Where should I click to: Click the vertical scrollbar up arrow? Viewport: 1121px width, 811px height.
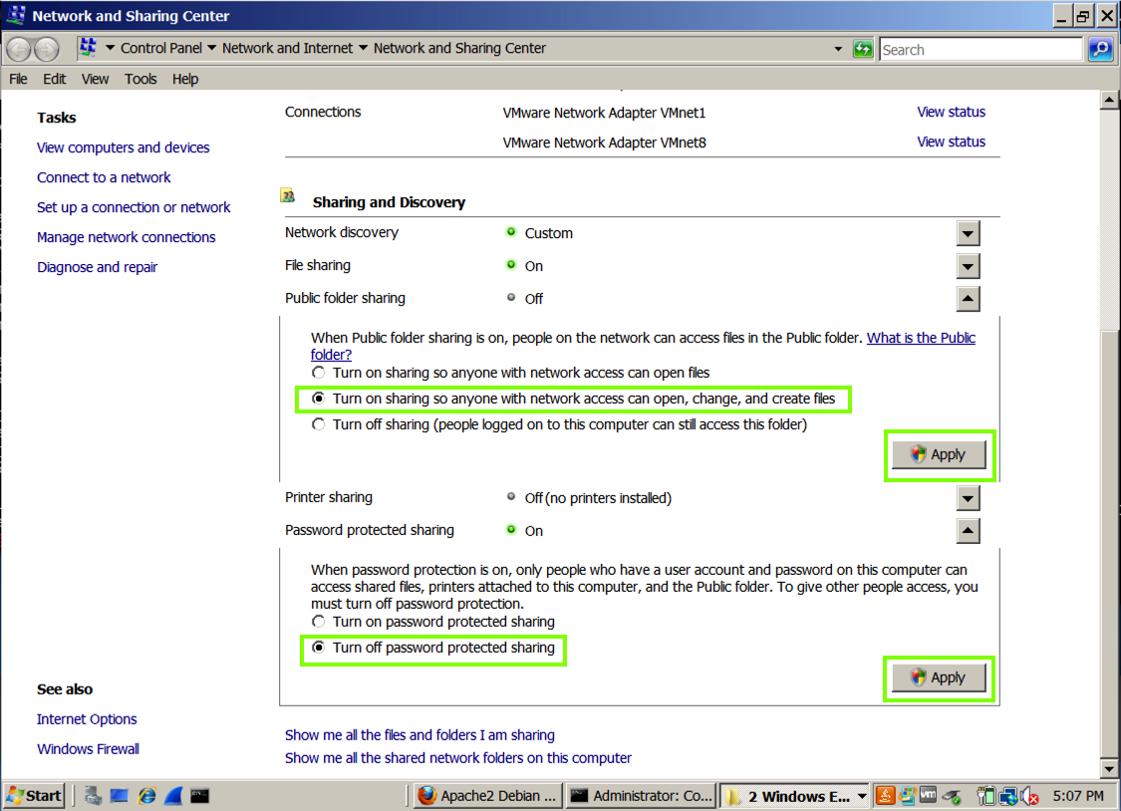click(1109, 100)
